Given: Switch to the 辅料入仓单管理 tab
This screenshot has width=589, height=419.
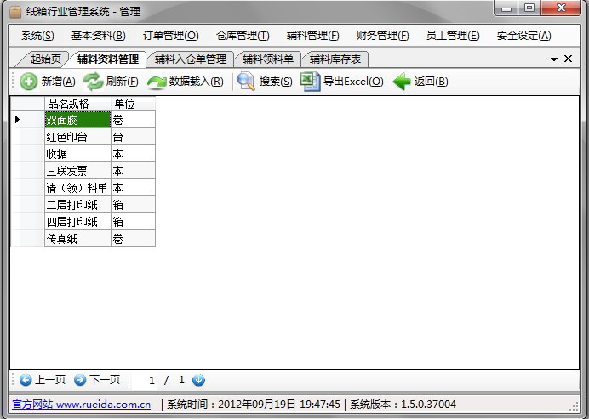Looking at the screenshot, I should click(191, 59).
